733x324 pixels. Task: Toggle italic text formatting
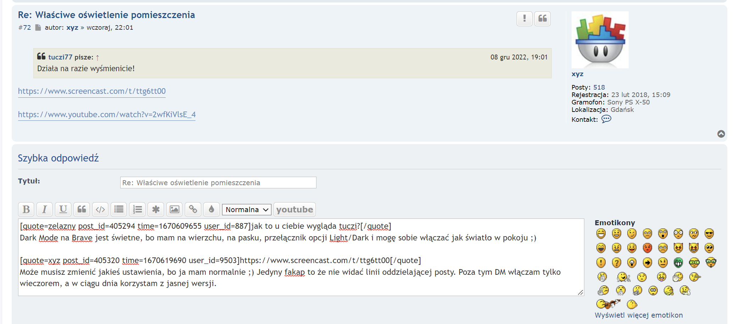click(44, 209)
